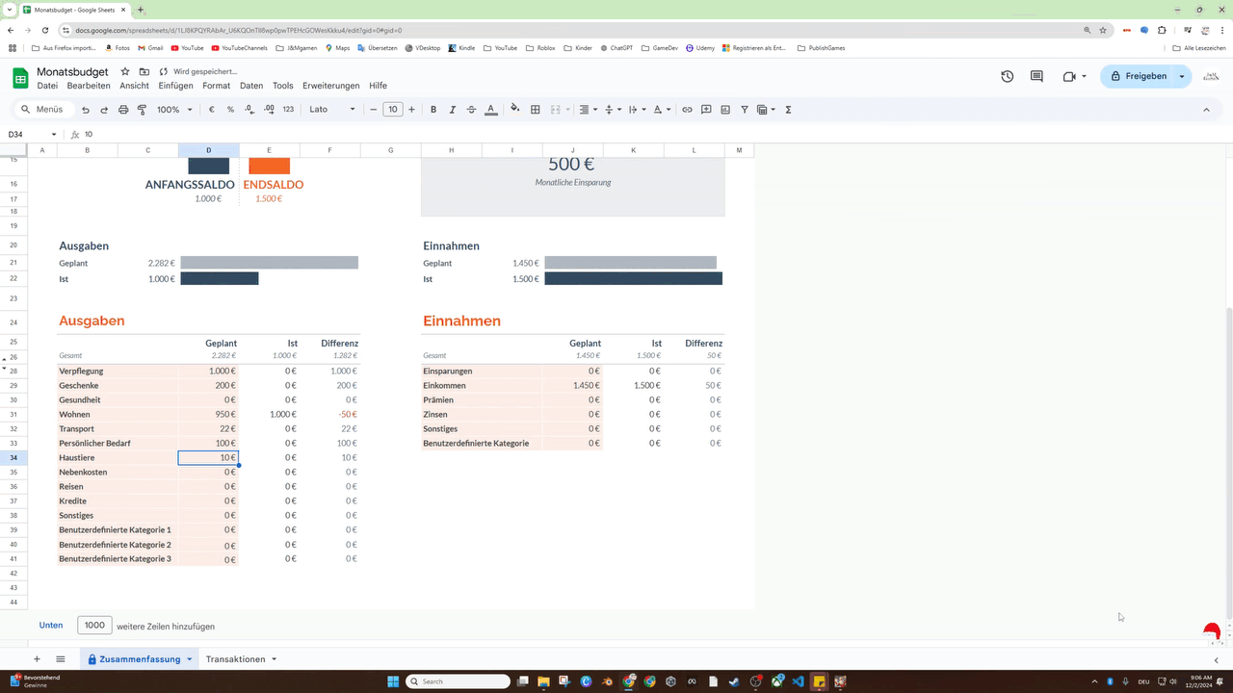Toggle bold formatting

coord(433,110)
